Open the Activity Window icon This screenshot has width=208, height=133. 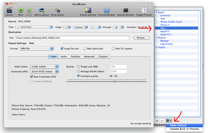[x=125, y=10]
